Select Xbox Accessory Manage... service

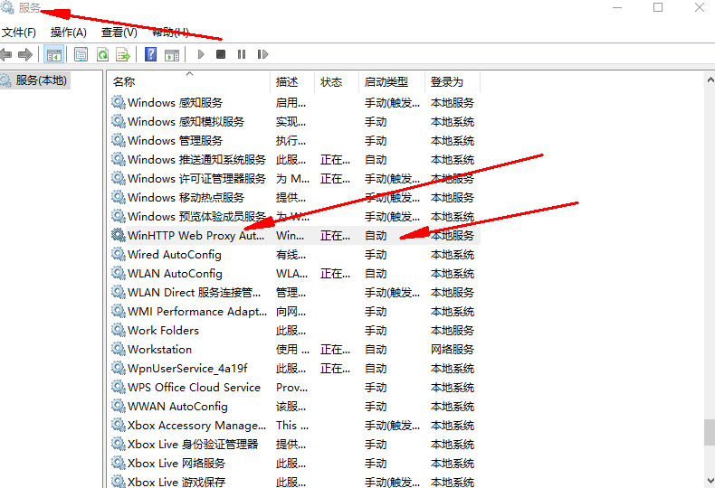pos(295,425)
